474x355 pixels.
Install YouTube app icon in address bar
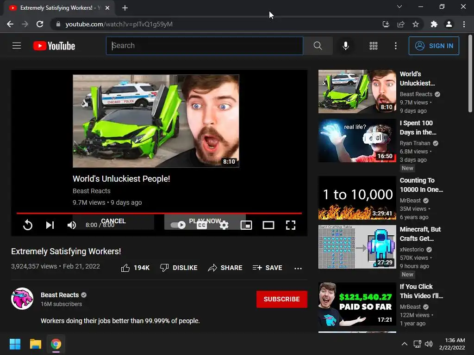pyautogui.click(x=386, y=24)
